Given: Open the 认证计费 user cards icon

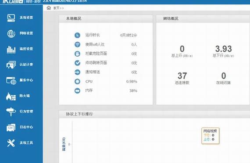Looking at the screenshot, I should (11, 65).
